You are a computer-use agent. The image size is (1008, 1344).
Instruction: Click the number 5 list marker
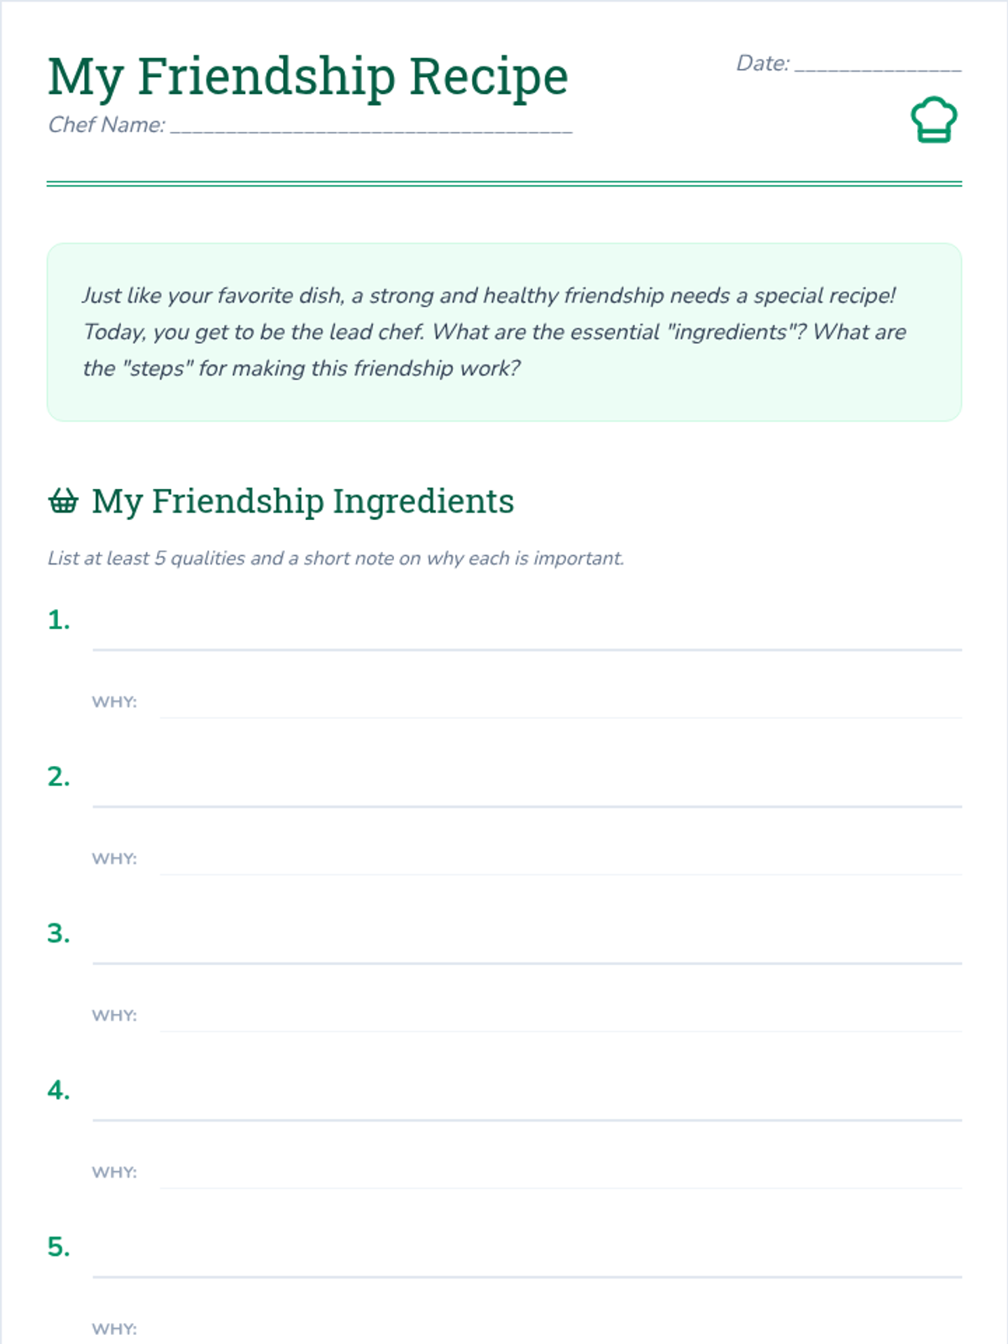(59, 1247)
